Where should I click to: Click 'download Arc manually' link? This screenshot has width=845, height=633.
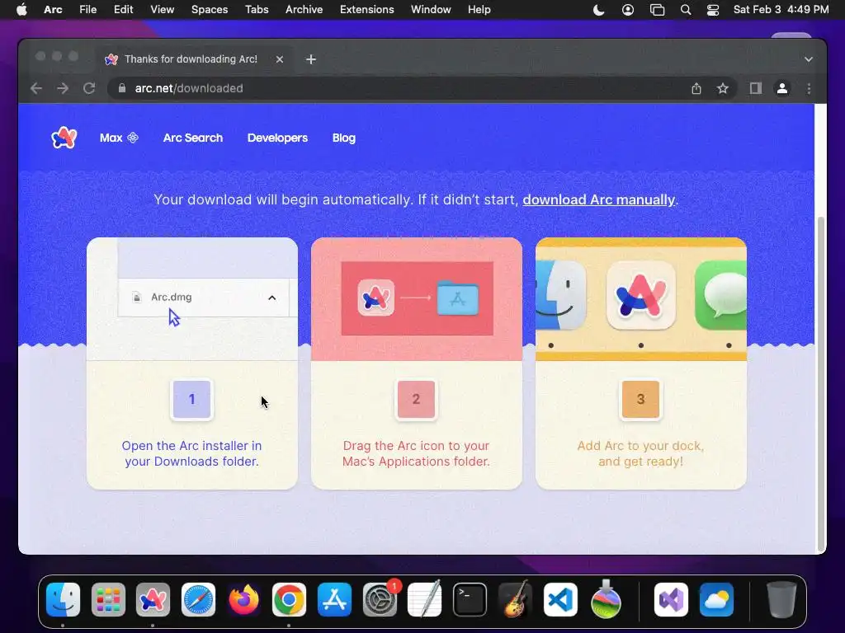click(599, 199)
